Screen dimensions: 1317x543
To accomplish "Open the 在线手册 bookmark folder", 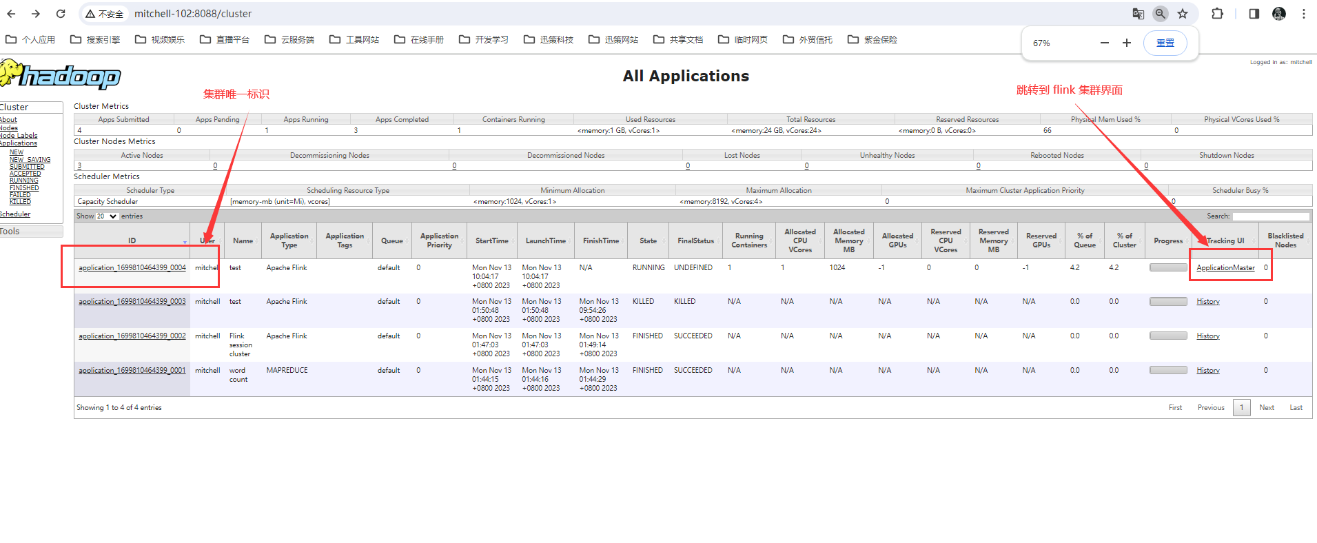I will coord(419,39).
